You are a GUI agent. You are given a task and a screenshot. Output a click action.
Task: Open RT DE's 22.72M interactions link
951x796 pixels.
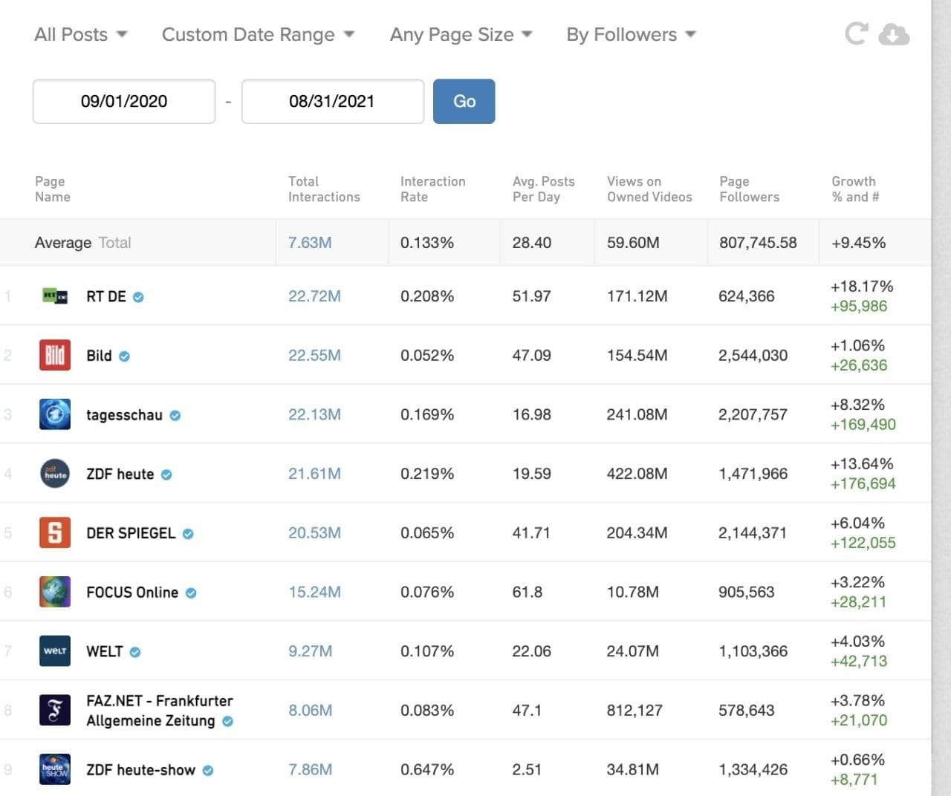point(314,296)
